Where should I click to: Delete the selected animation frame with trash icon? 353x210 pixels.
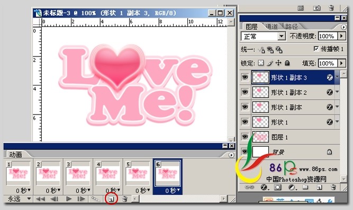pos(124,199)
